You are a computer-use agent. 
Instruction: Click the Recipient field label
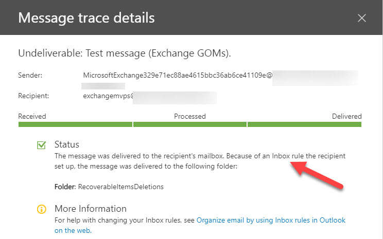tap(33, 96)
